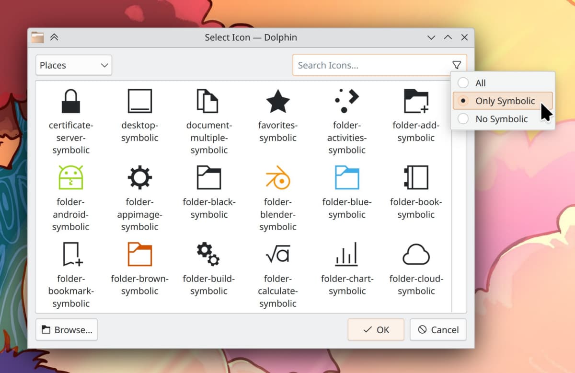Select the folder-appimage-symbolic gear icon

point(139,177)
